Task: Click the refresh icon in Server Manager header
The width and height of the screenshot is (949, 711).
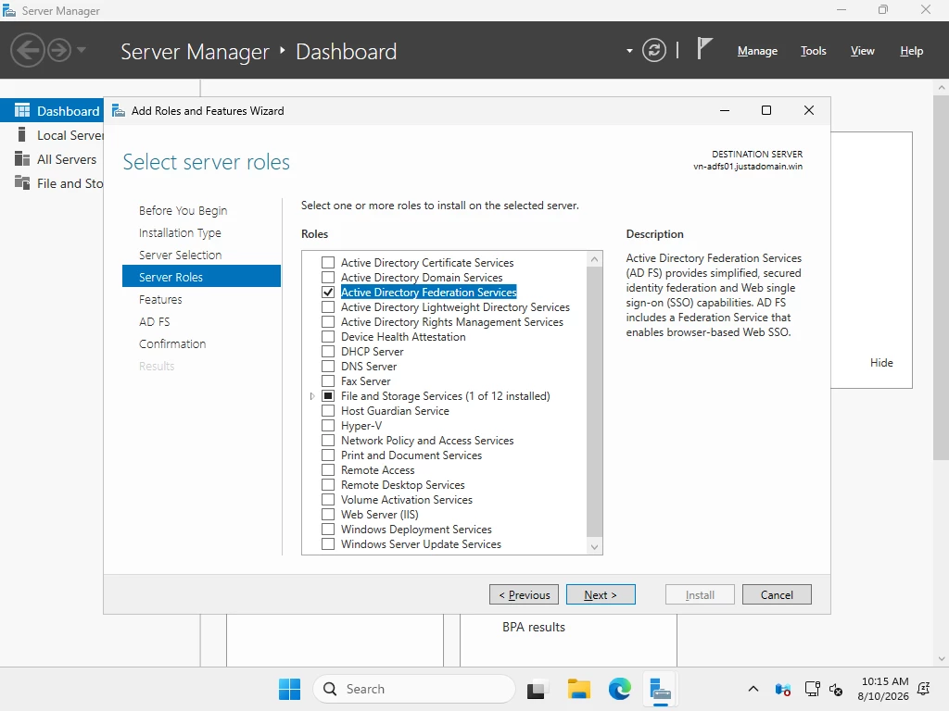Action: (x=654, y=50)
